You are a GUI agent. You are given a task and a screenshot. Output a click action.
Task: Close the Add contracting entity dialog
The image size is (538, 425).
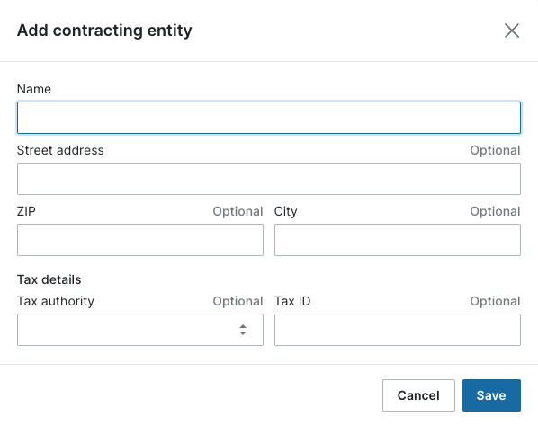512,31
